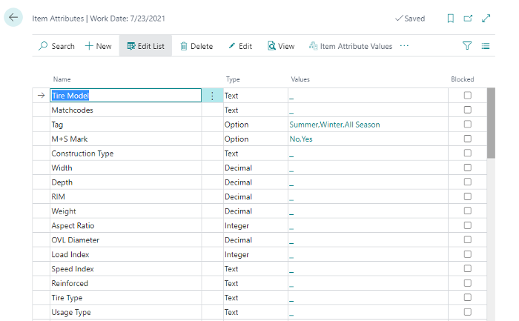This screenshot has width=519, height=321.
Task: Select the Construction Type name cell
Action: tap(126, 153)
